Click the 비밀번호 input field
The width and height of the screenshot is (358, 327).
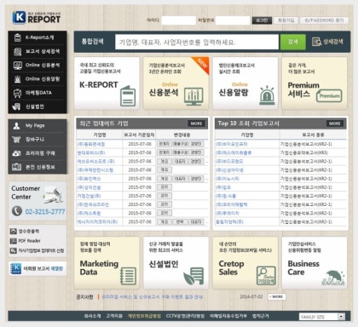click(233, 20)
